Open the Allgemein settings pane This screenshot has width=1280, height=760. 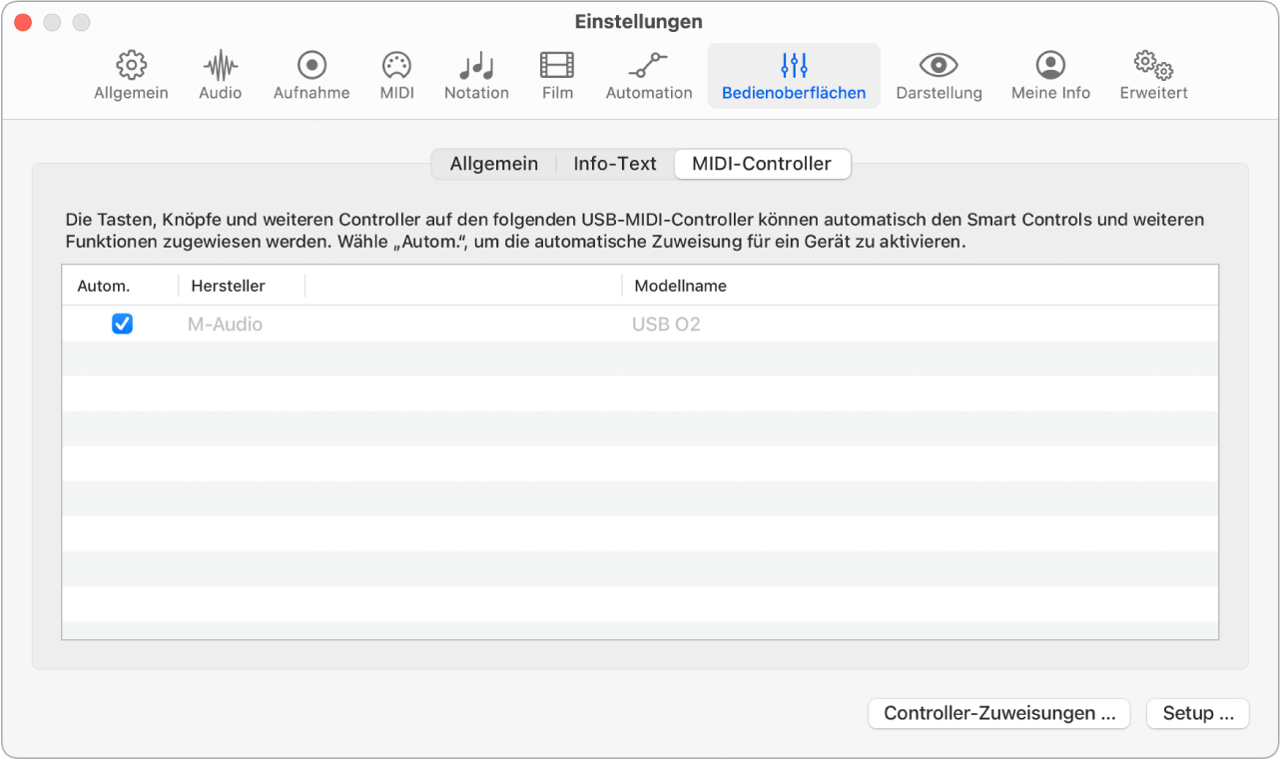pyautogui.click(x=131, y=76)
